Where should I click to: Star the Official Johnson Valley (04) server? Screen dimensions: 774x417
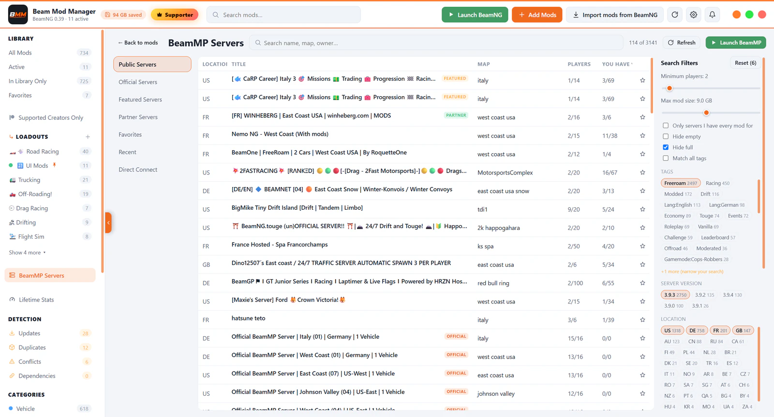click(642, 393)
